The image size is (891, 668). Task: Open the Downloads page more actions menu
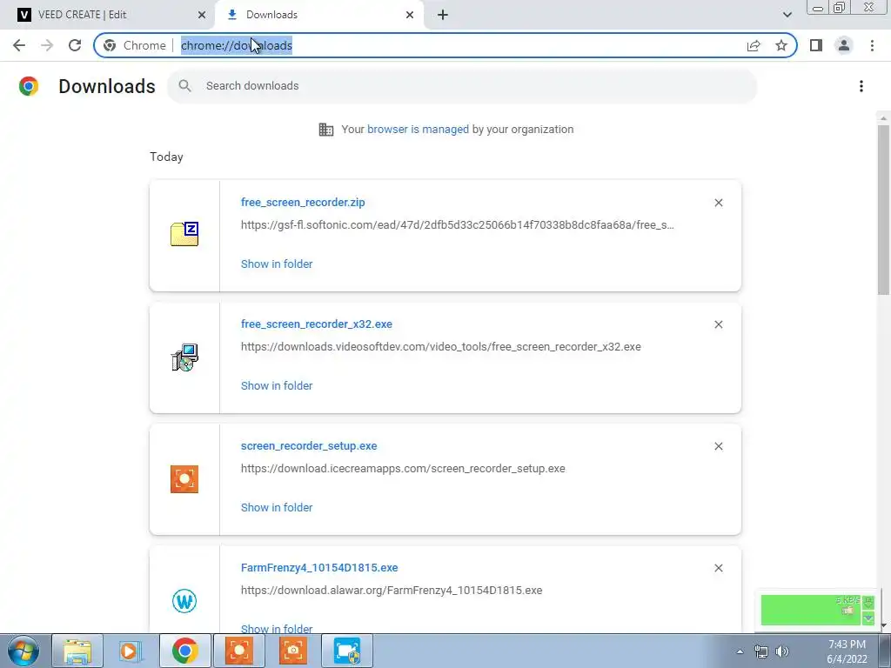pyautogui.click(x=861, y=86)
